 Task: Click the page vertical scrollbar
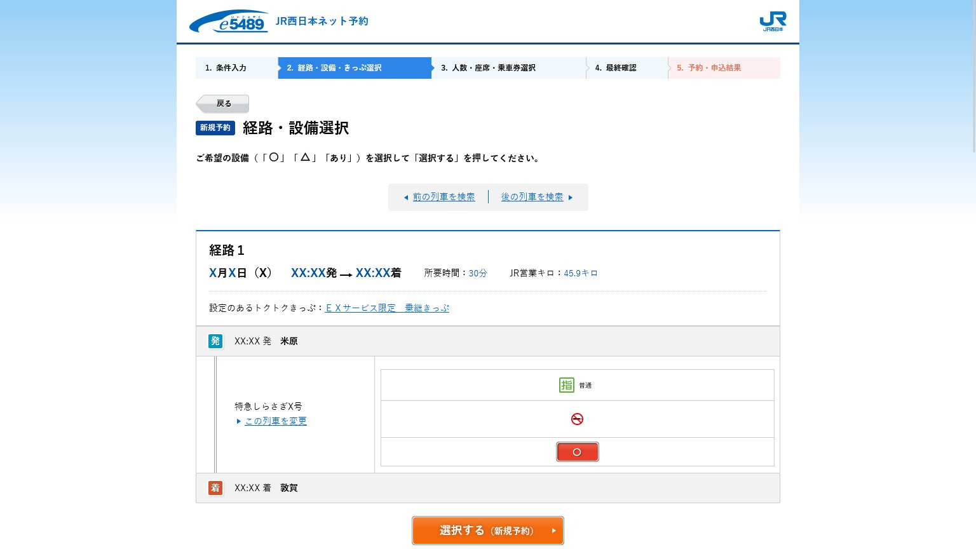pos(973,76)
